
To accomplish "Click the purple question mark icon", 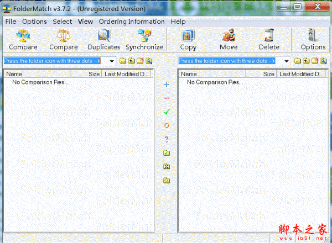I will point(167,139).
